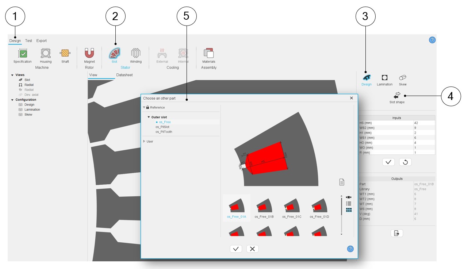Collapse the Reference library section
Viewport: 464px width, 269px height.
tap(144, 107)
